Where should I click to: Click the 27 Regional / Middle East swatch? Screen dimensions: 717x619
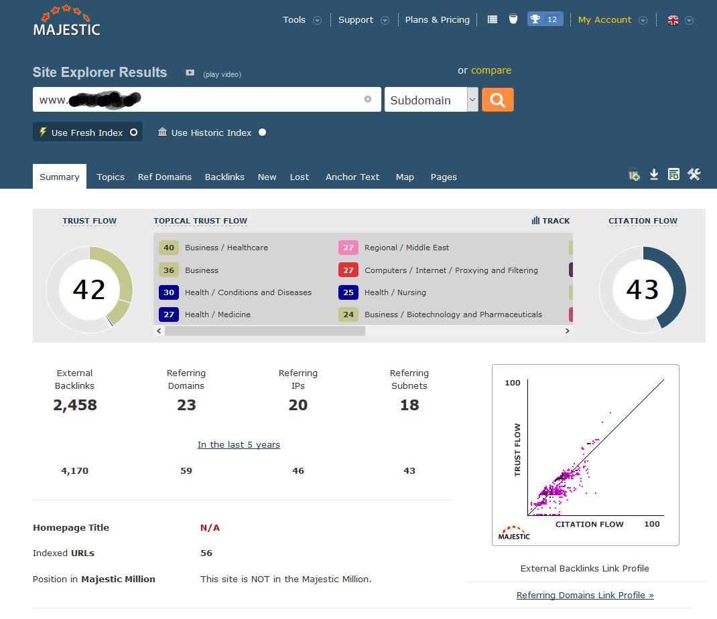pos(348,248)
